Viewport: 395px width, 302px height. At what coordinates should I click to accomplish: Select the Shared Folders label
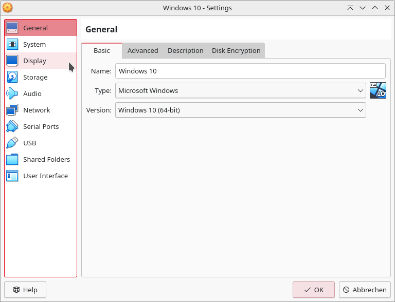click(x=47, y=159)
